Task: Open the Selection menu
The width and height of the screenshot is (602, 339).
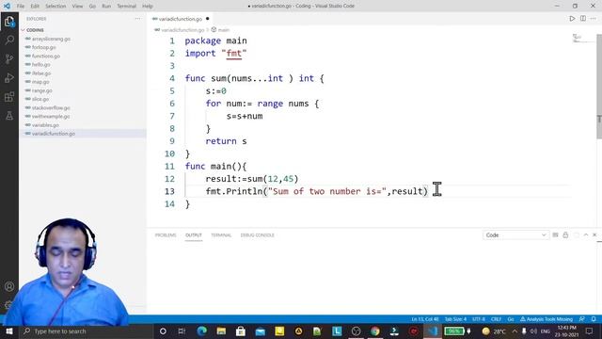Action: pyautogui.click(x=55, y=7)
